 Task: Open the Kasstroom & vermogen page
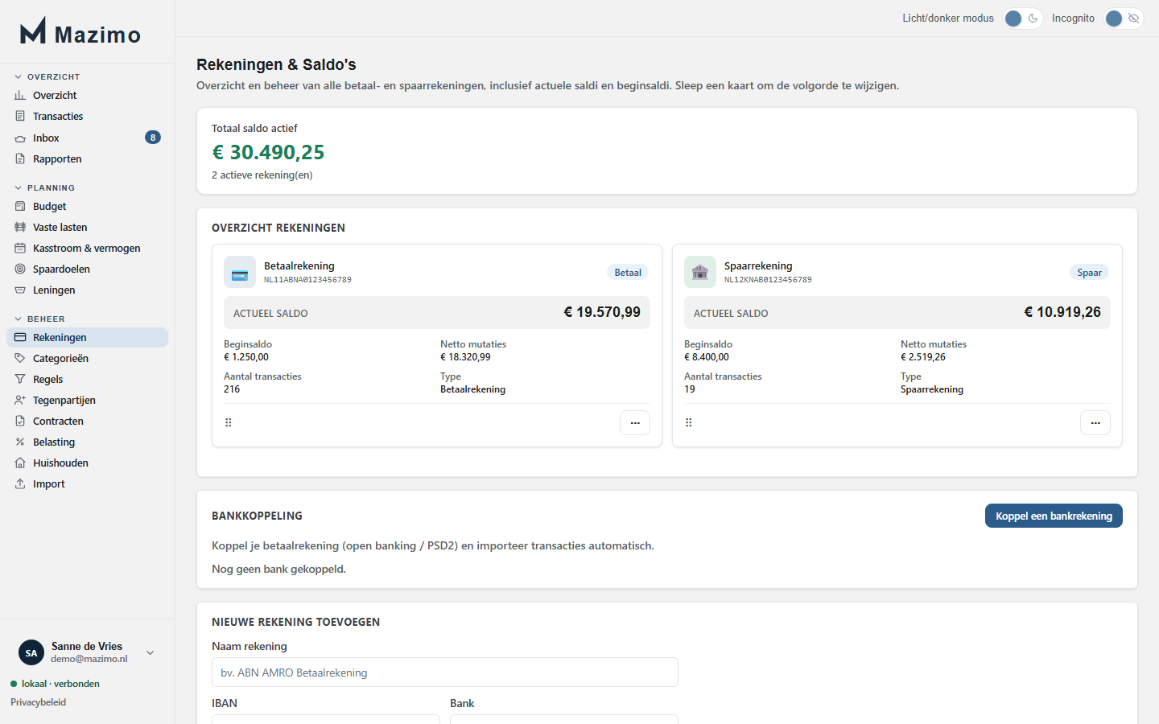pos(87,248)
